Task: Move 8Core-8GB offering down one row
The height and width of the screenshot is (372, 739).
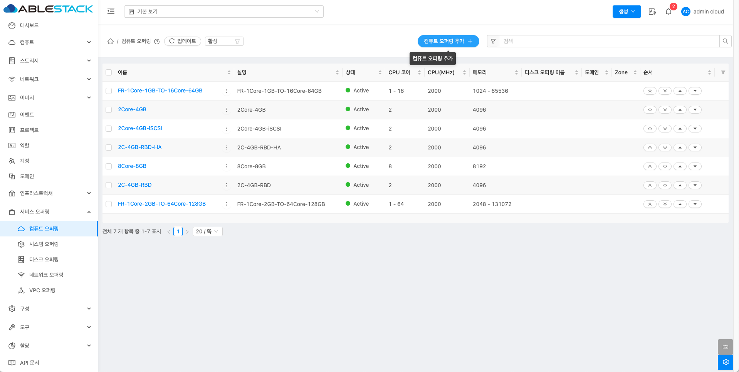Action: click(x=695, y=166)
